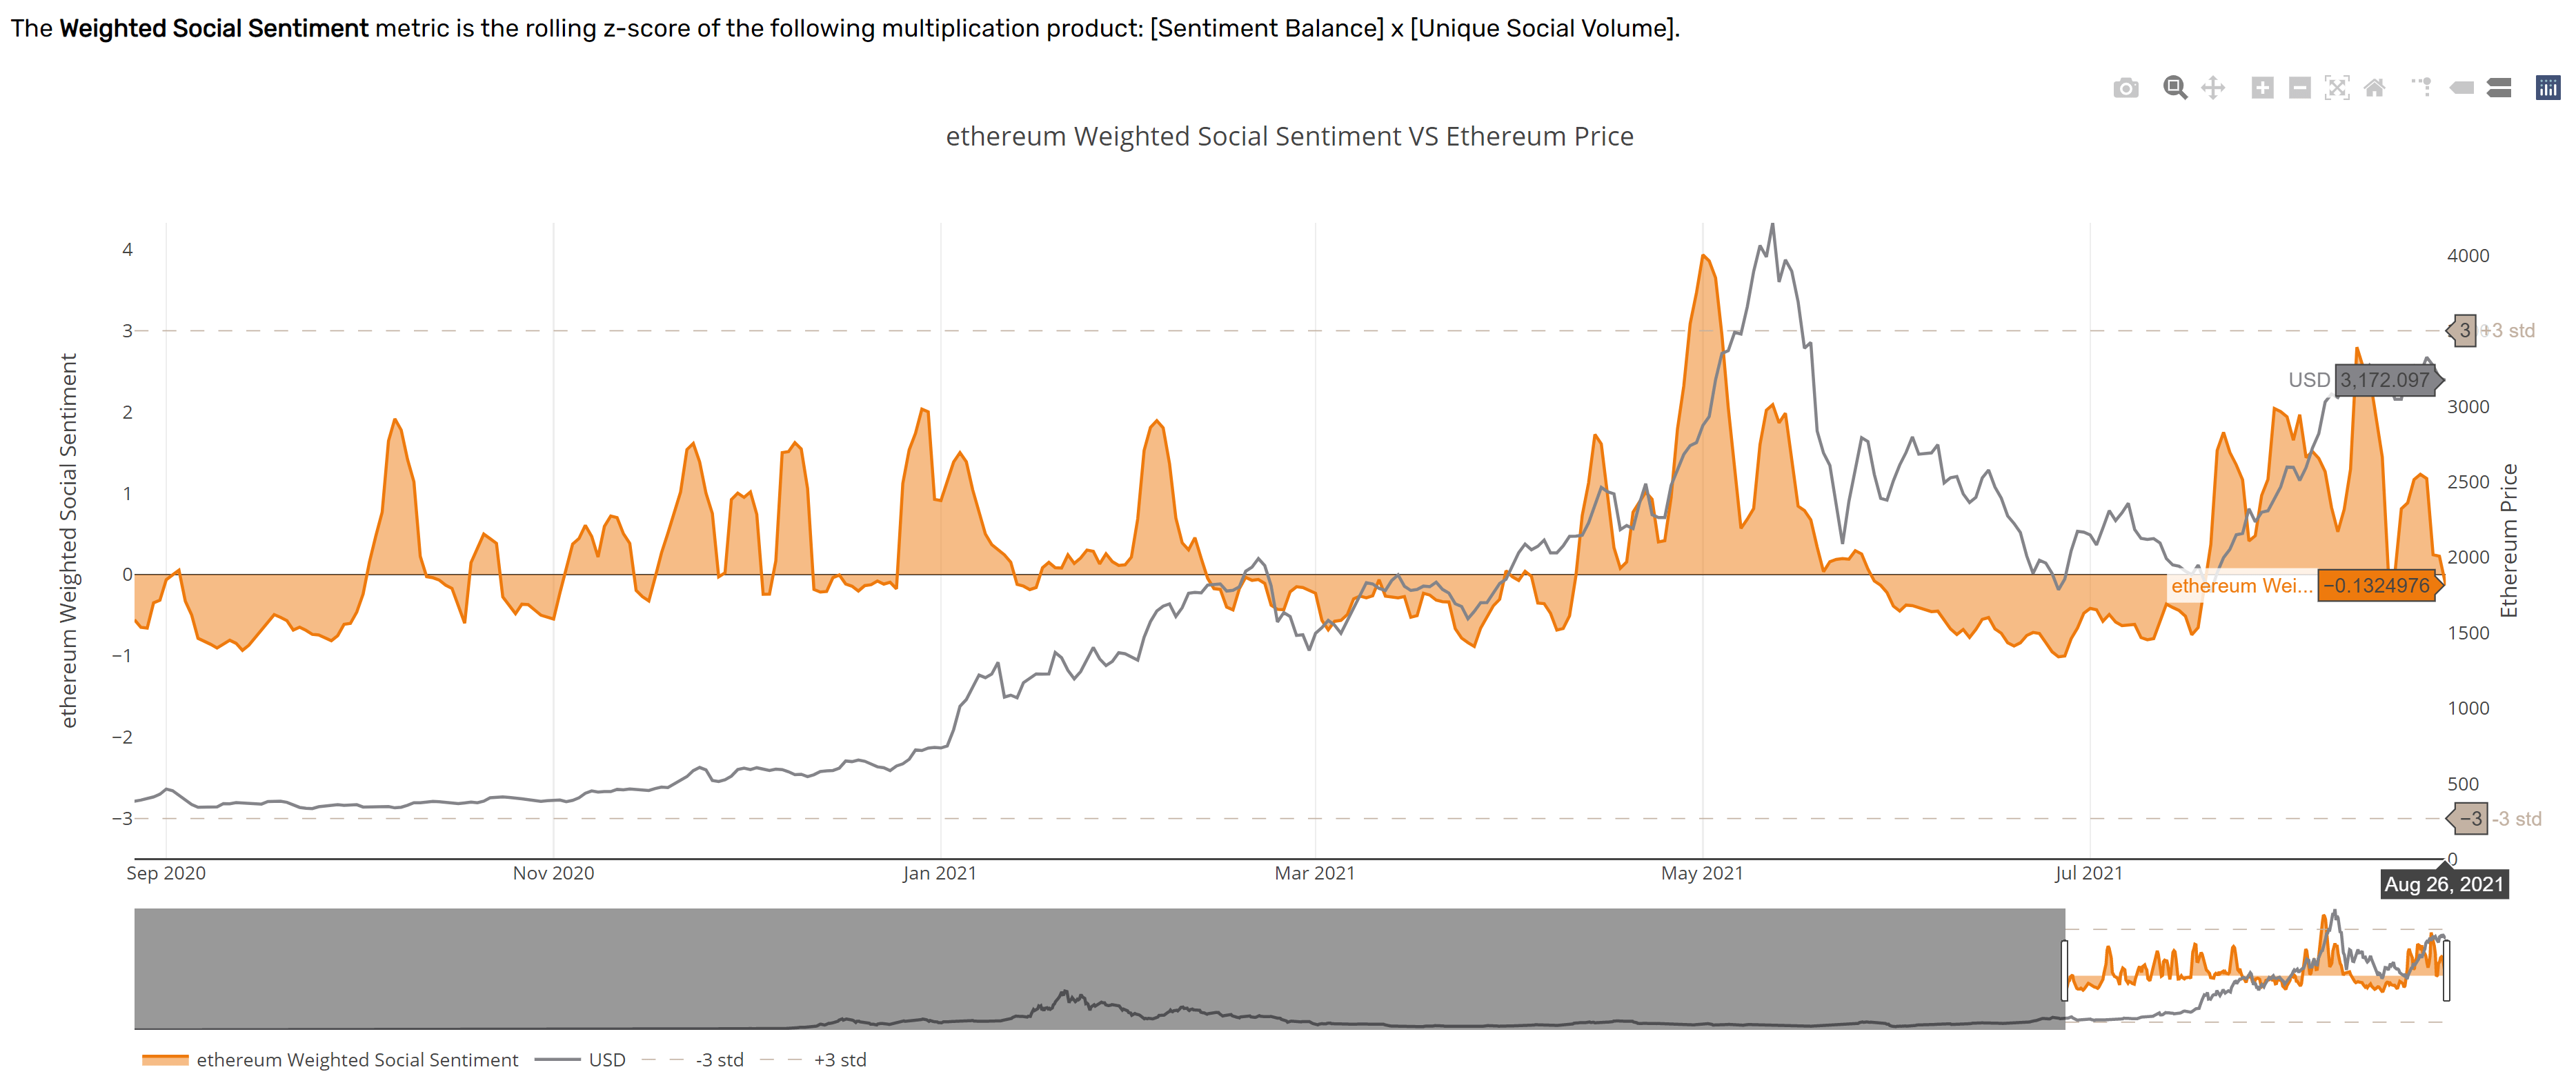Download the plot with the camera icon
Screen dimensions: 2576x1083
click(x=2126, y=88)
